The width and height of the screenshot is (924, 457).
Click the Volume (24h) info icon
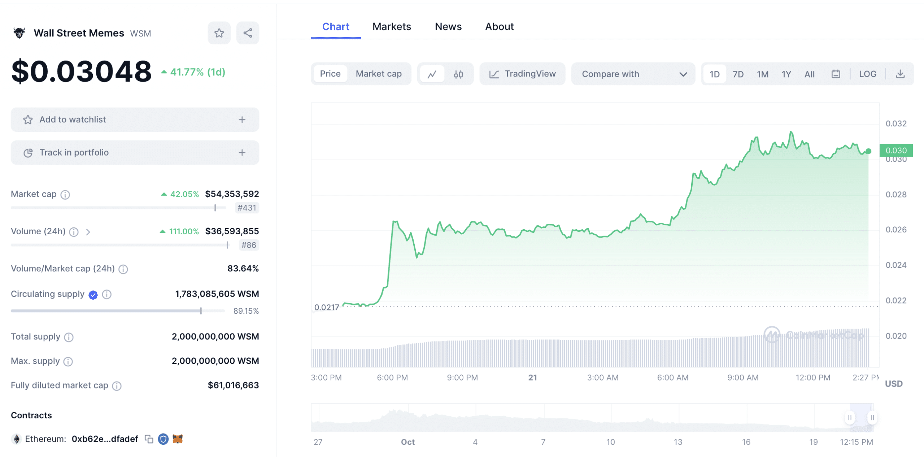coord(74,232)
